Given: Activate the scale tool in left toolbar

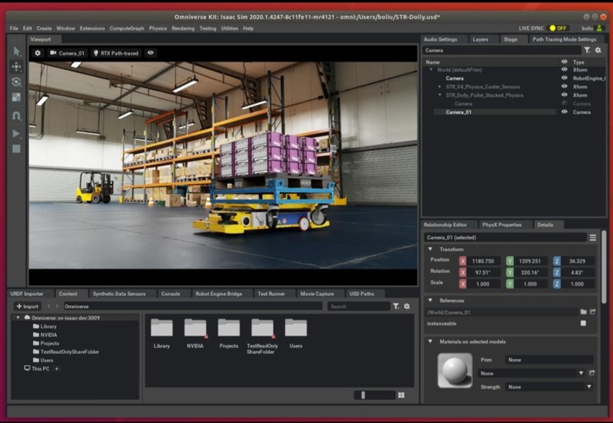Looking at the screenshot, I should [17, 97].
